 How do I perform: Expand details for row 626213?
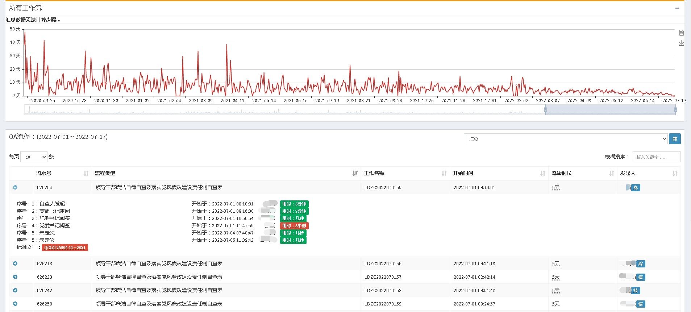[x=15, y=263]
